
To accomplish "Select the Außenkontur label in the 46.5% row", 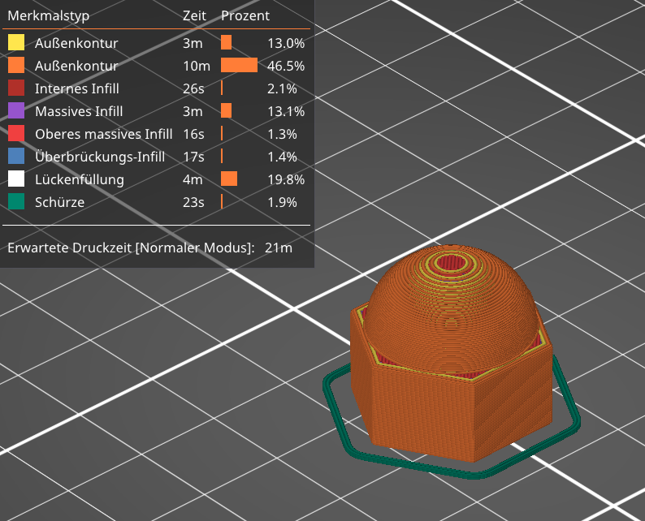I will pos(76,66).
